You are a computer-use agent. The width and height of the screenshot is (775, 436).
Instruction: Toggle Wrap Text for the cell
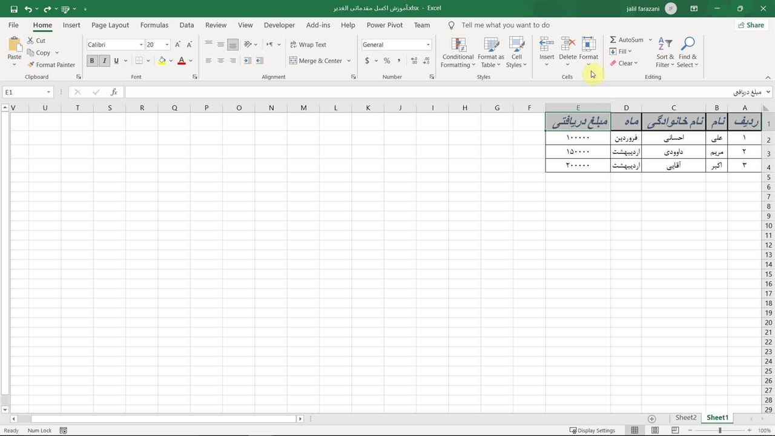click(308, 45)
